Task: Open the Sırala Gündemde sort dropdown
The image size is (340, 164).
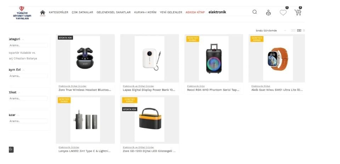Action: pyautogui.click(x=271, y=30)
